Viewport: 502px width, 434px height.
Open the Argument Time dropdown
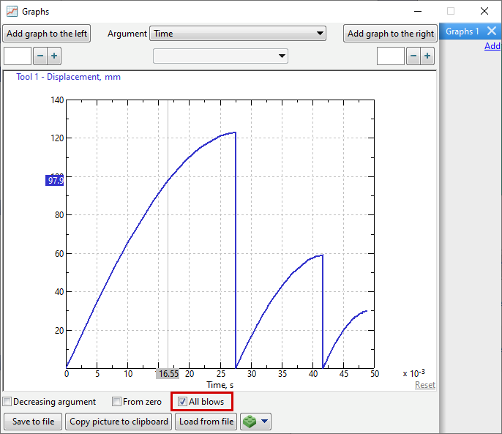point(238,34)
